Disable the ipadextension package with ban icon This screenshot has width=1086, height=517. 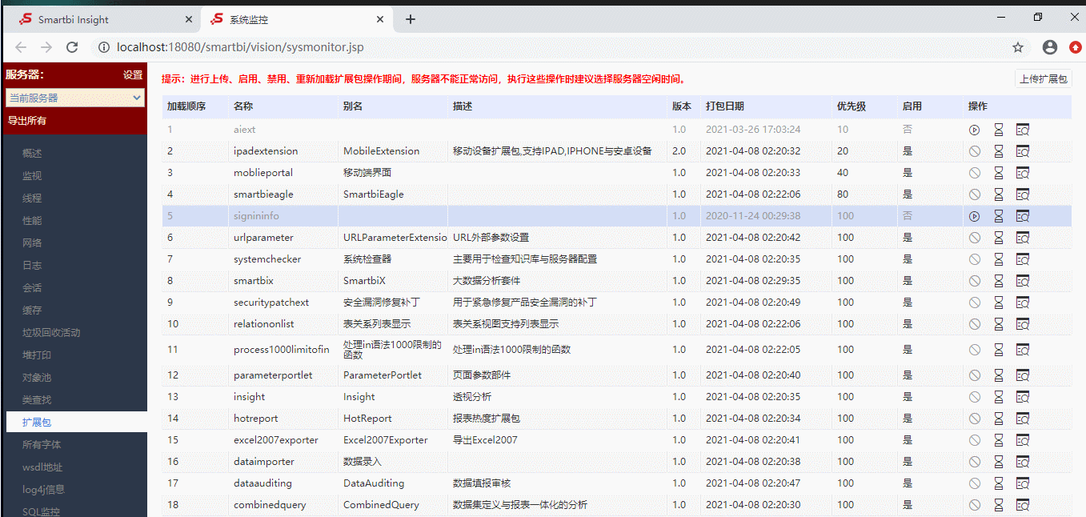pyautogui.click(x=974, y=150)
